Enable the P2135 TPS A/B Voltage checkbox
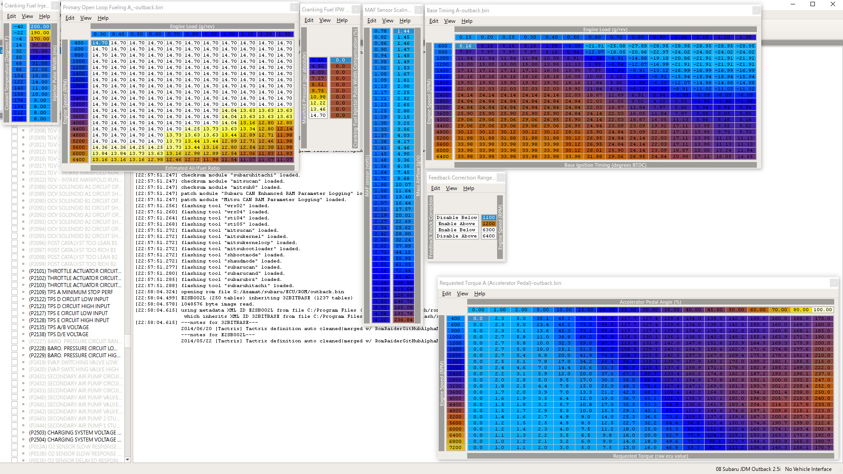 tap(15, 327)
